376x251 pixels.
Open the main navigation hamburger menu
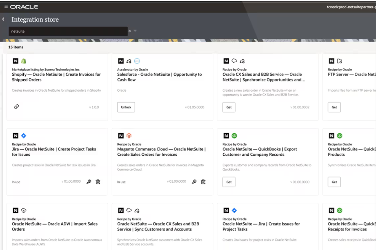5,7
